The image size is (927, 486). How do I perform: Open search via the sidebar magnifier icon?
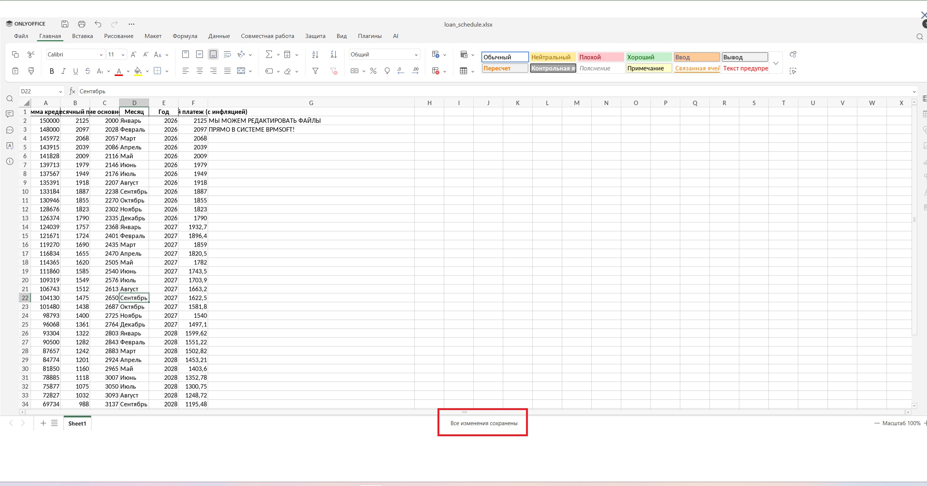10,98
